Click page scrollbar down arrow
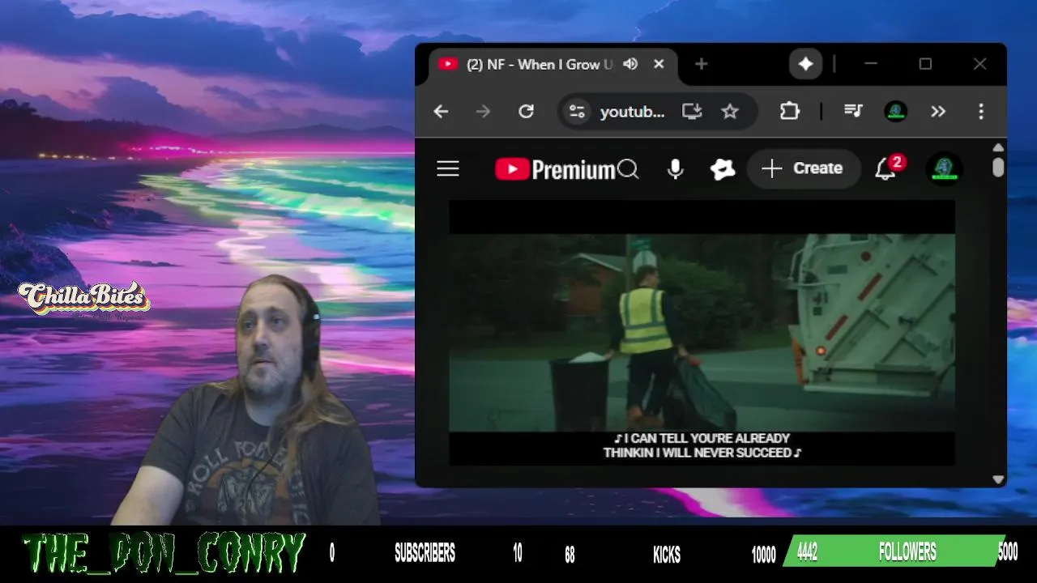 998,479
